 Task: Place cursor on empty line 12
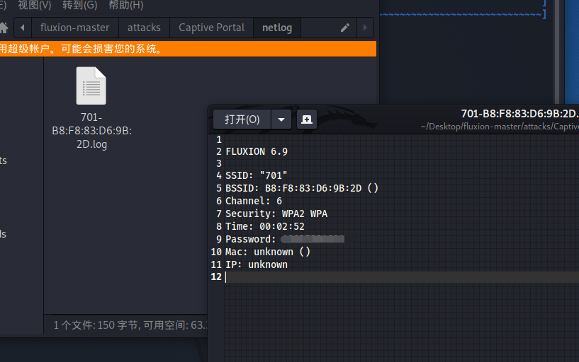[x=402, y=277]
